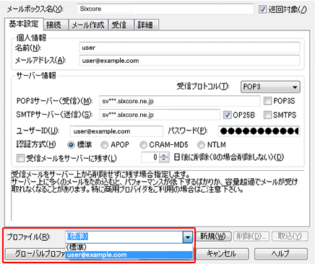Increase the delete-after-days spinner value
This screenshot has width=315, height=264.
click(x=164, y=155)
